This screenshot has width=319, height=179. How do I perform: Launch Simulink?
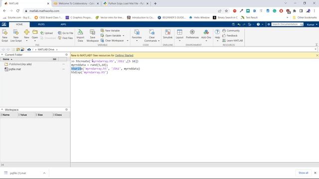[167, 34]
